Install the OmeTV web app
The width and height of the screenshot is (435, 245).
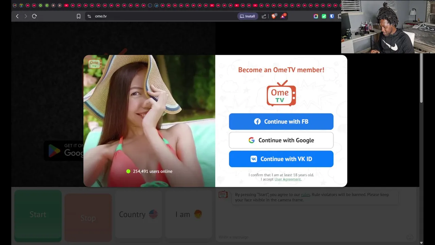point(247,16)
